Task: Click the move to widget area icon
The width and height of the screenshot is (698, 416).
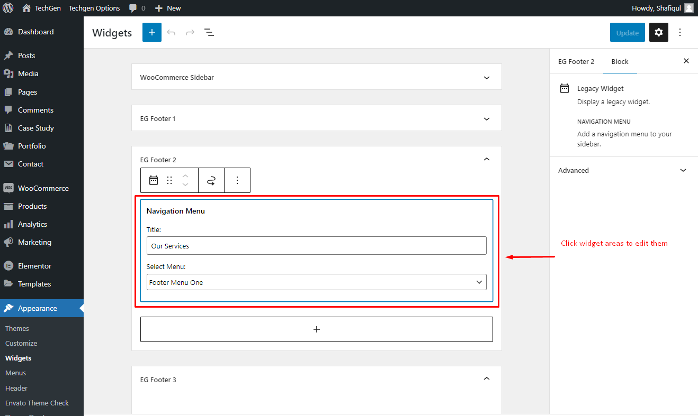Action: coord(211,180)
